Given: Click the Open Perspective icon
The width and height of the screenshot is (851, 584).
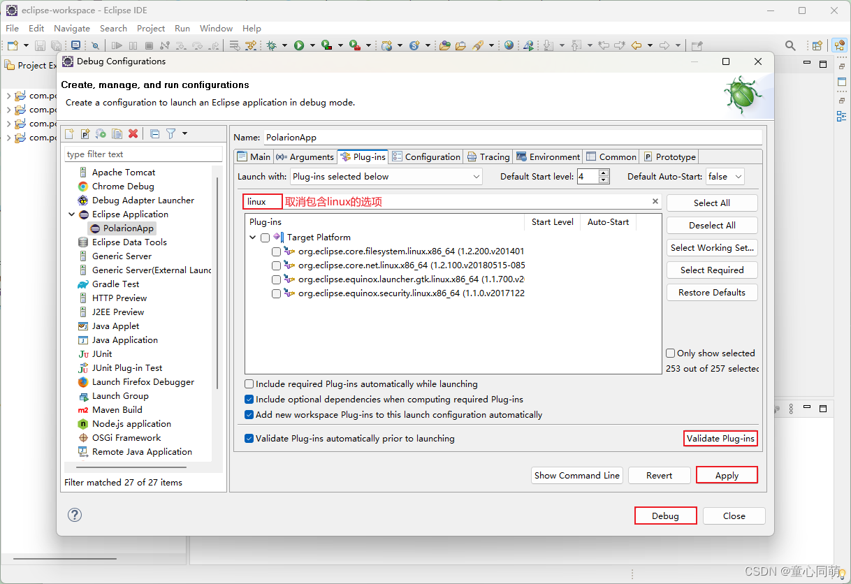Looking at the screenshot, I should click(x=817, y=45).
